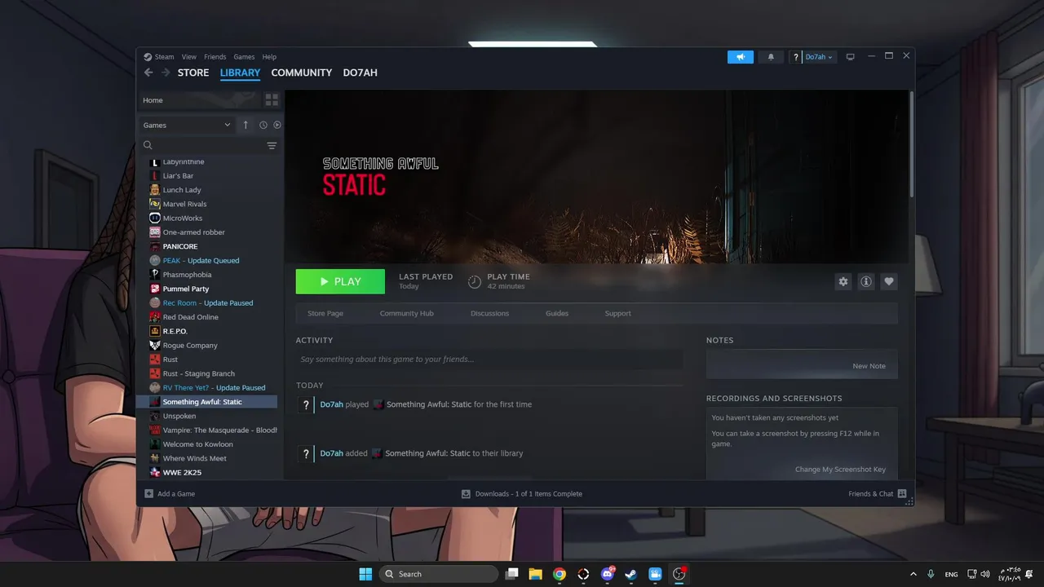The height and width of the screenshot is (587, 1044).
Task: Open Windows Start menu
Action: (x=365, y=574)
